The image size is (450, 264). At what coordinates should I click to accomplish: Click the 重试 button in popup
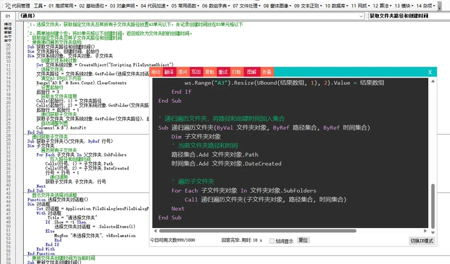pyautogui.click(x=223, y=72)
